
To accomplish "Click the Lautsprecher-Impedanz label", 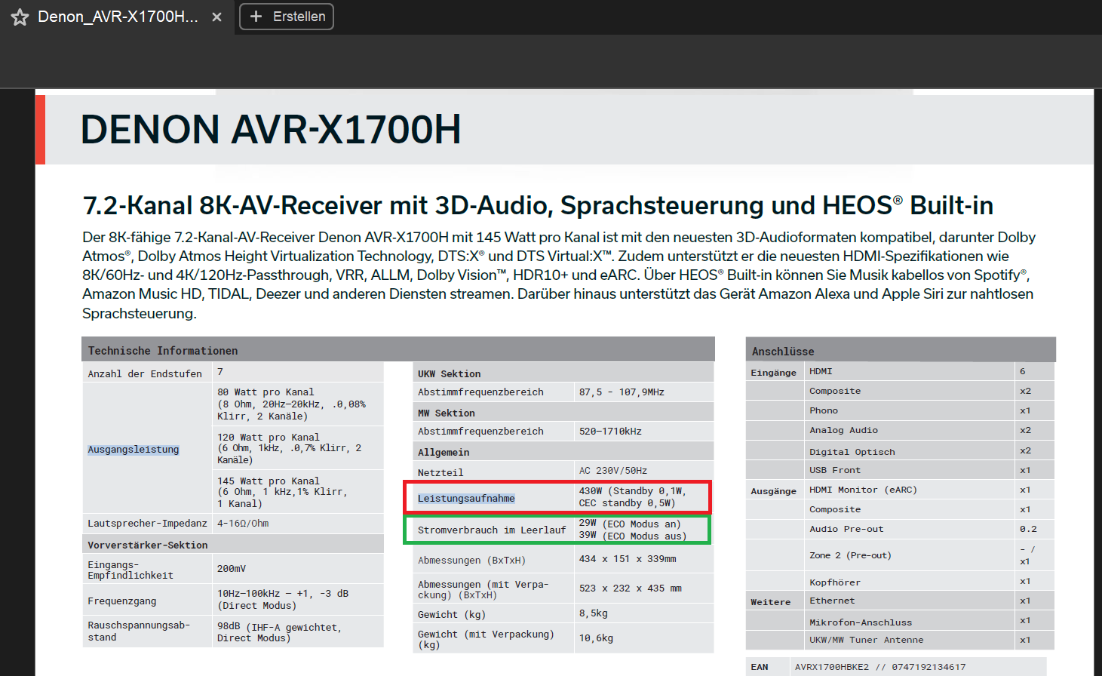I will coord(147,524).
